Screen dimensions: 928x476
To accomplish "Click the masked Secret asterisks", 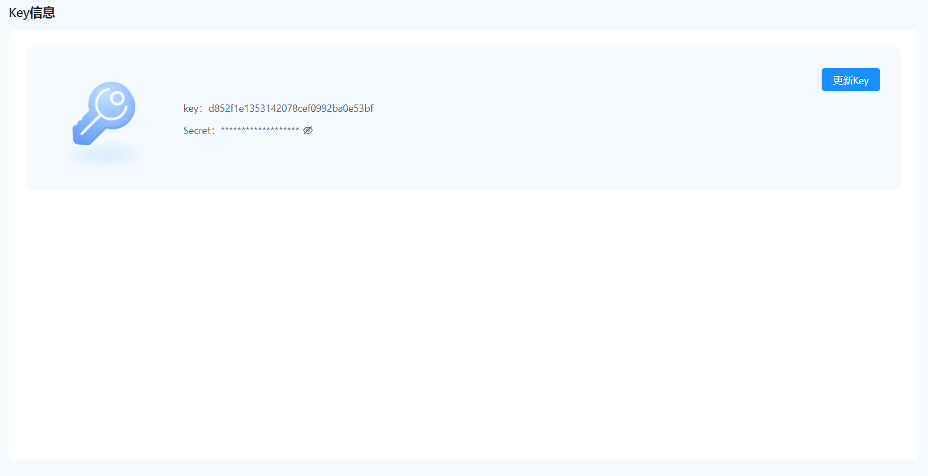I will point(260,130).
